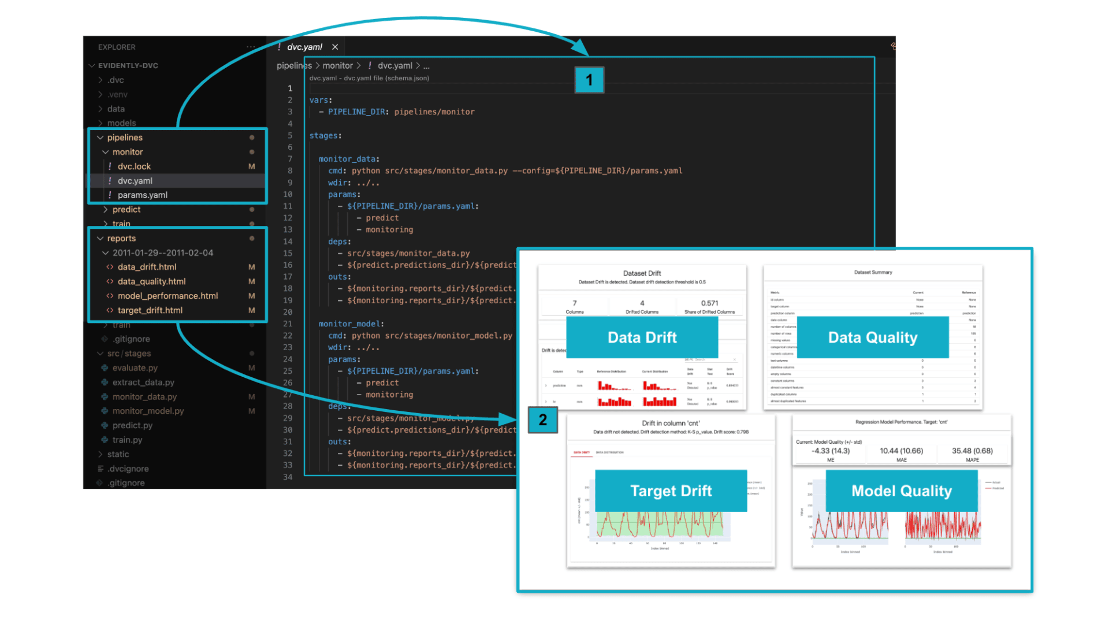Click the evaluate.py Python file icon
The image size is (1109, 624).
pos(105,368)
